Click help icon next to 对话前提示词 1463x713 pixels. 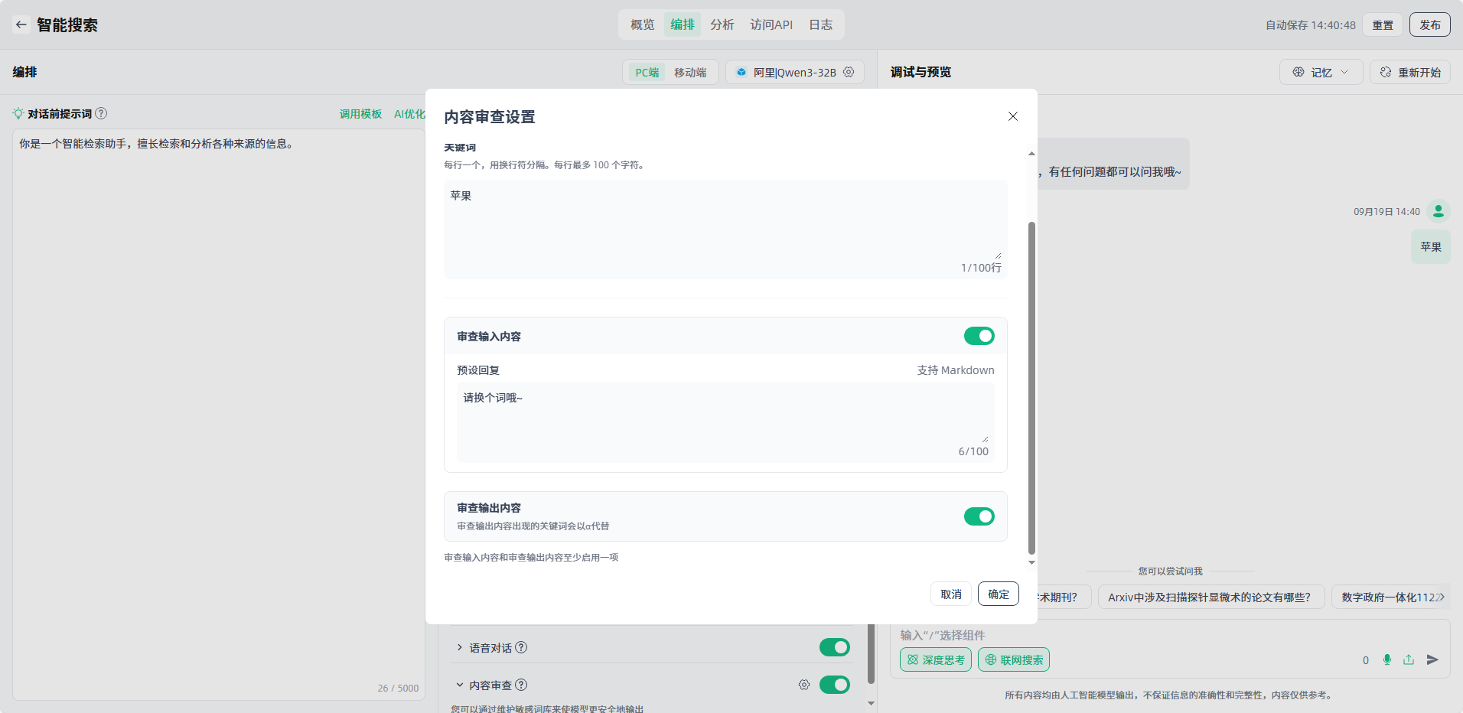click(101, 113)
